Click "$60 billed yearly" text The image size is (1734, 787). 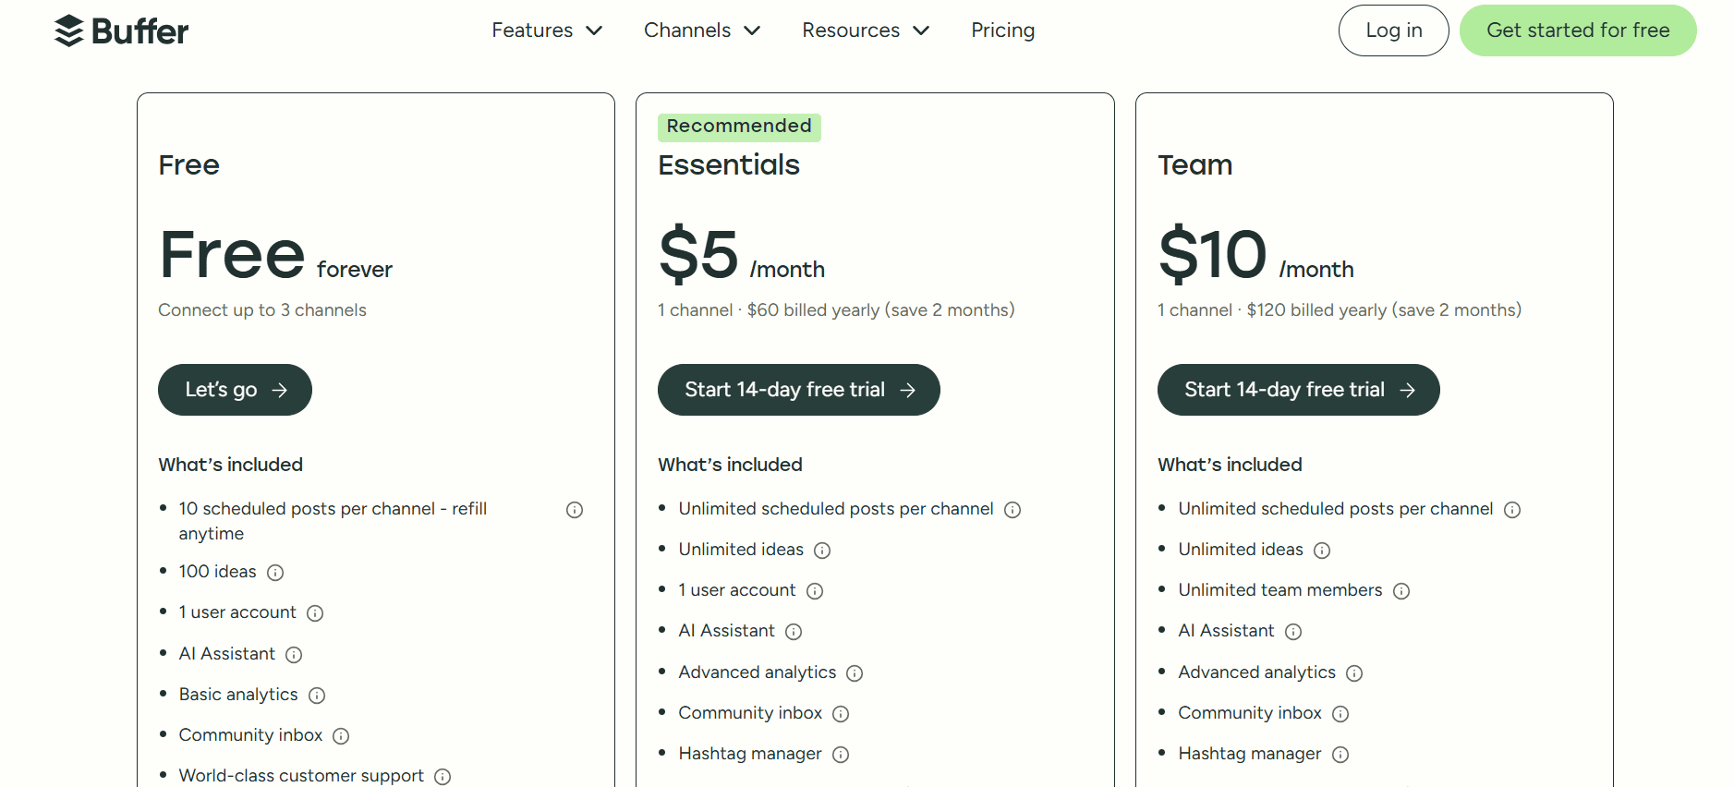(813, 310)
